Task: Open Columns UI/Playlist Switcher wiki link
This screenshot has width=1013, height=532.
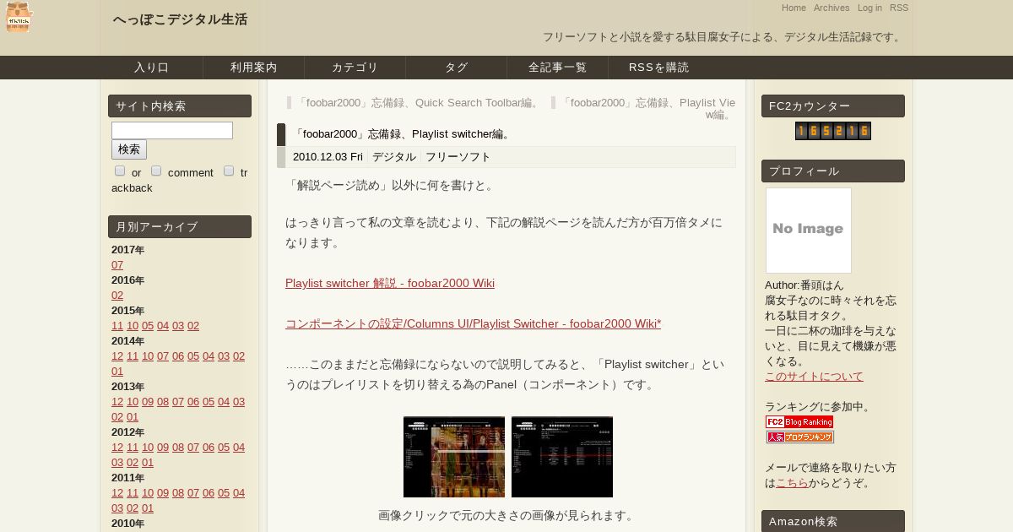Action: pyautogui.click(x=474, y=323)
